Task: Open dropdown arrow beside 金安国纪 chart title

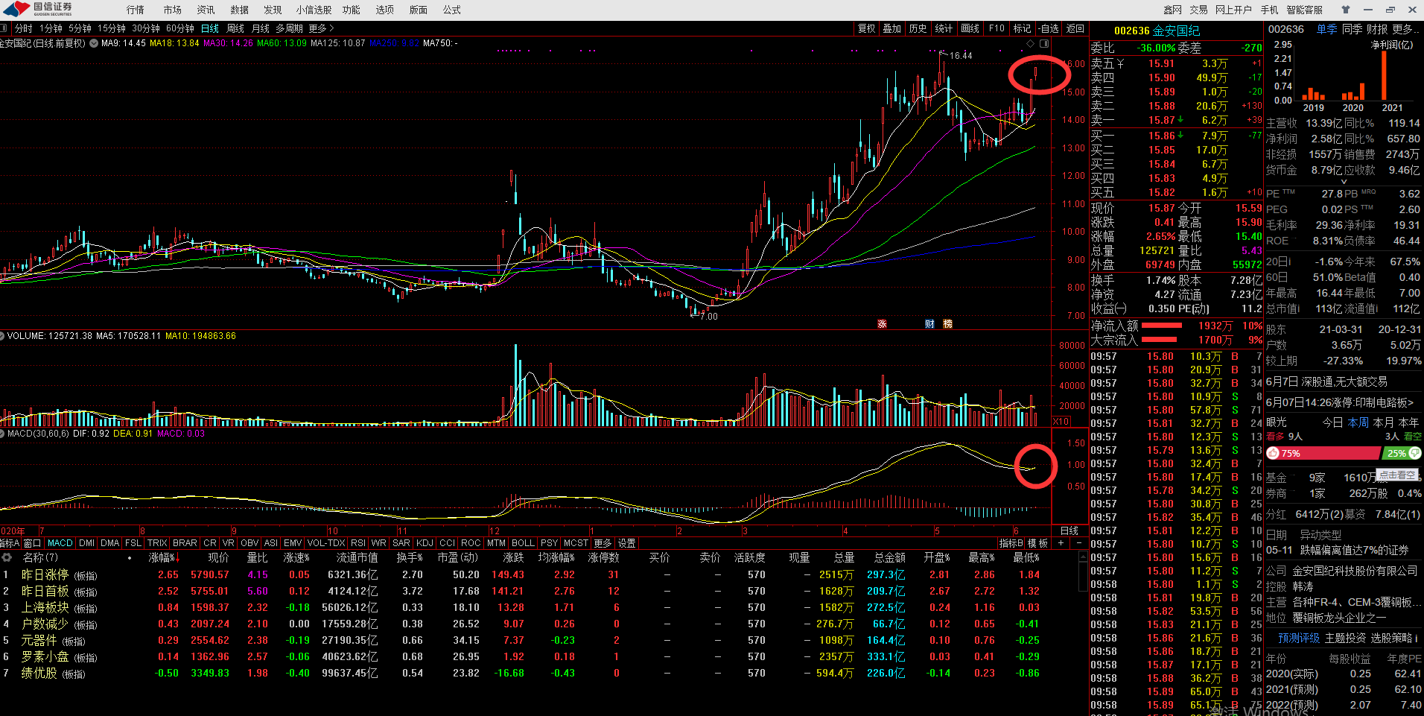Action: (x=94, y=43)
